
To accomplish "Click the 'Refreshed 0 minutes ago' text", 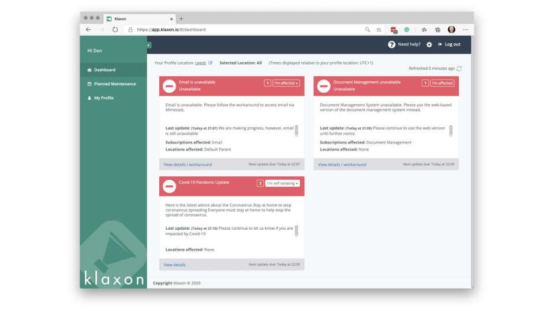I will (x=432, y=69).
